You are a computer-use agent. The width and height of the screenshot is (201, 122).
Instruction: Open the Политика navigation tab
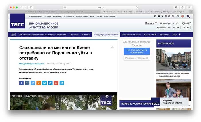74,35
